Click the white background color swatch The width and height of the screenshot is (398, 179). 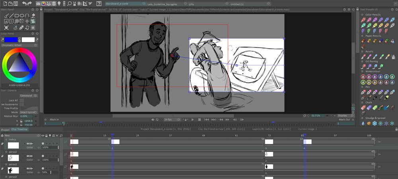coord(28,39)
